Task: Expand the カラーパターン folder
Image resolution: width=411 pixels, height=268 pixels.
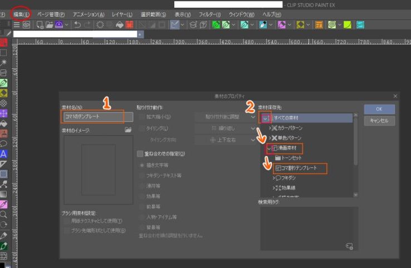Action: pos(270,128)
